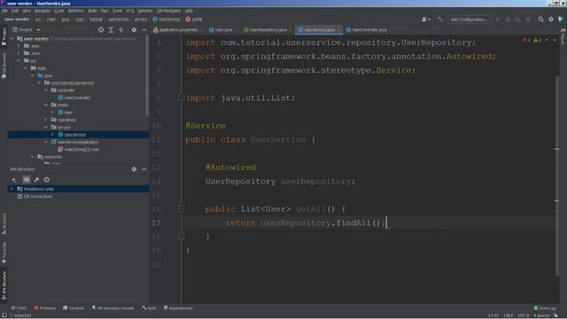Click the Search Everywhere magnifier icon
This screenshot has height=319, width=567.
click(x=540, y=19)
